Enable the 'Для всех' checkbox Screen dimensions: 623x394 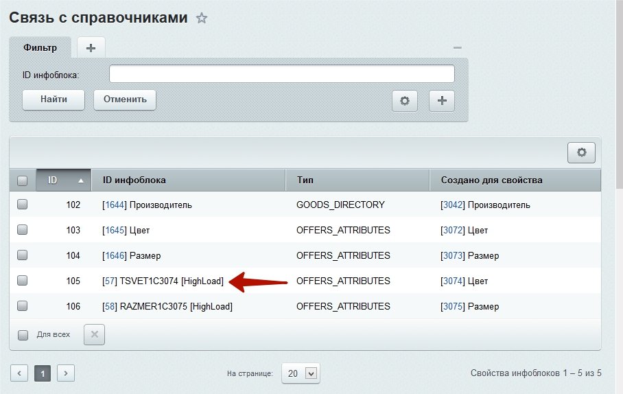[23, 335]
